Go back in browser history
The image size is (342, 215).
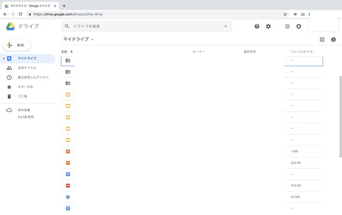[5, 14]
